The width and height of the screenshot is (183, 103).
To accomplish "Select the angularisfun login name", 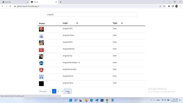I will [68, 83].
